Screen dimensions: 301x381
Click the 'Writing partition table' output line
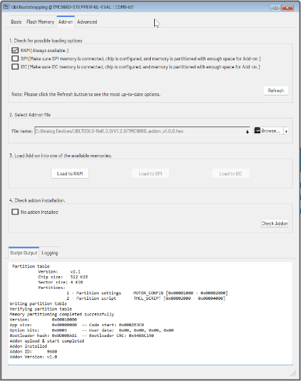(x=38, y=303)
